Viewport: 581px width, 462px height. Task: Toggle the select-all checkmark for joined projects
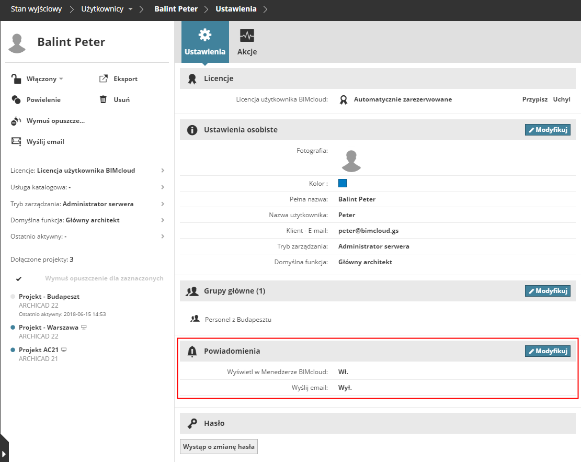[19, 278]
